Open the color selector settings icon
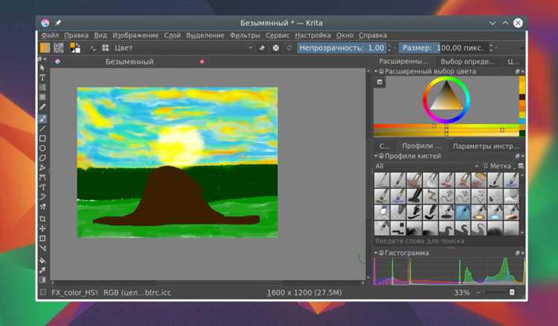Screen dimensions: 558x326 pyautogui.click(x=379, y=82)
